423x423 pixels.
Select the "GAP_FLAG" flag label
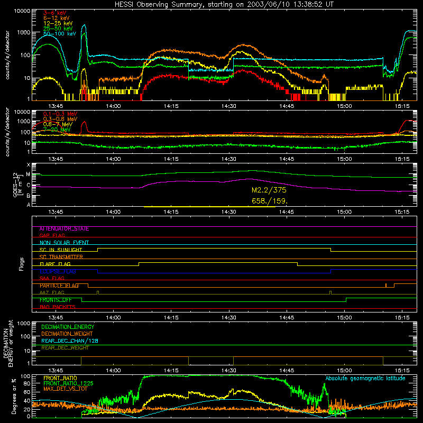coord(52,235)
